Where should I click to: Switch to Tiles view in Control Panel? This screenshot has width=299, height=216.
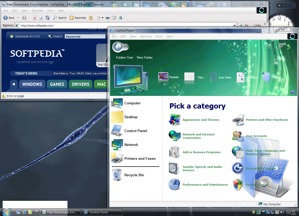tap(194, 77)
